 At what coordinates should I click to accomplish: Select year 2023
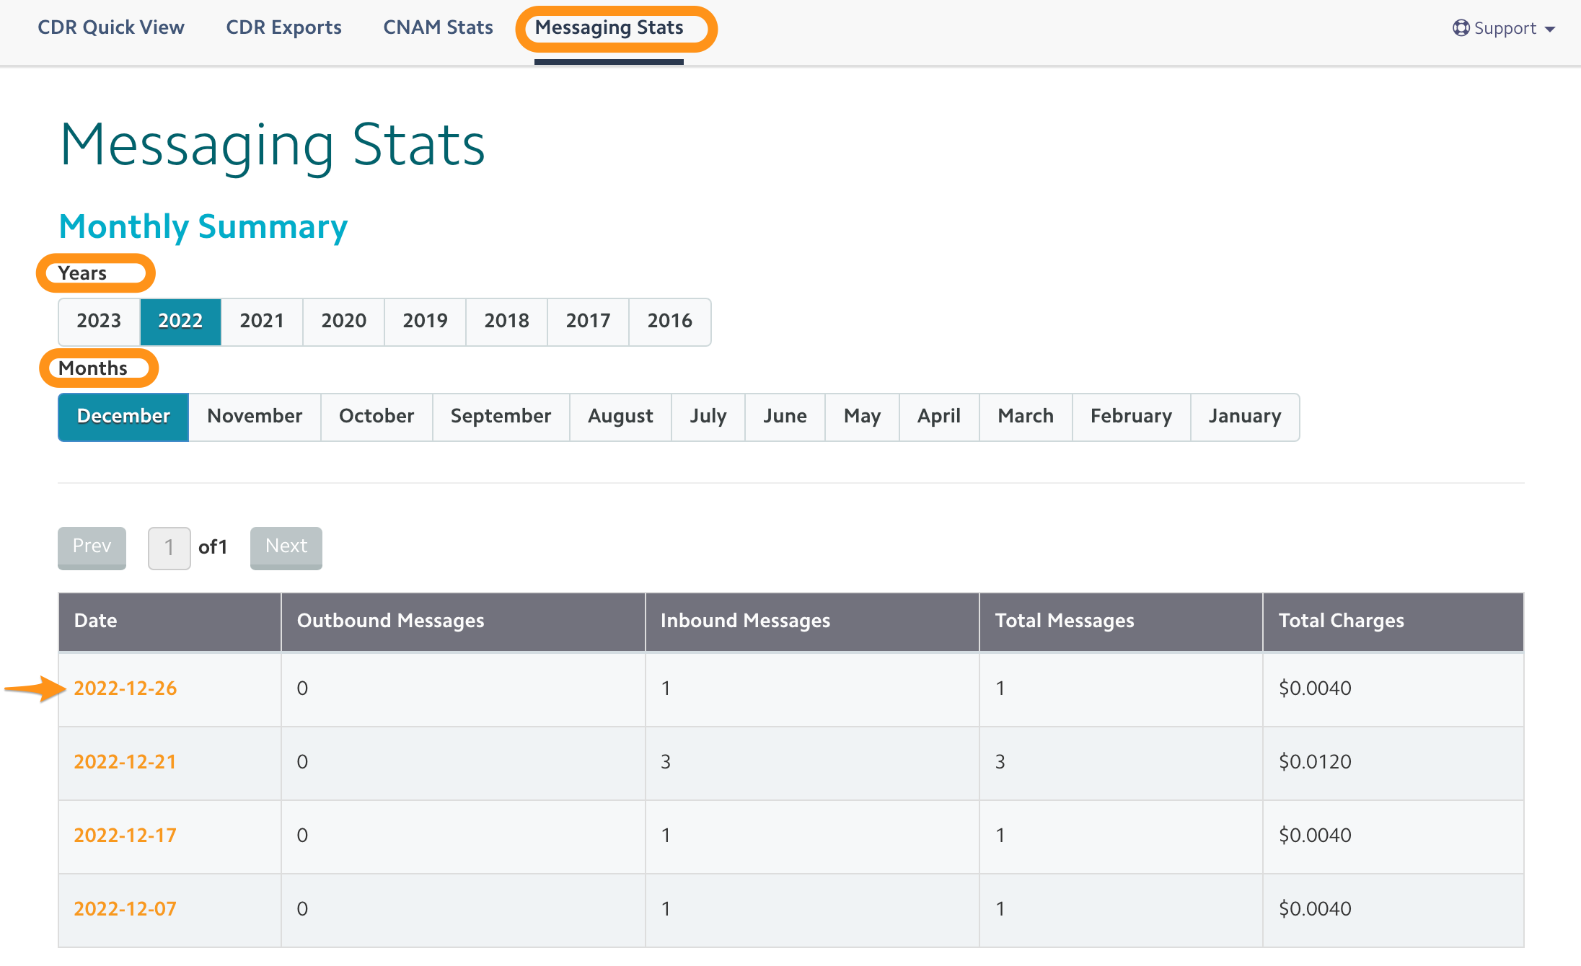tap(99, 322)
